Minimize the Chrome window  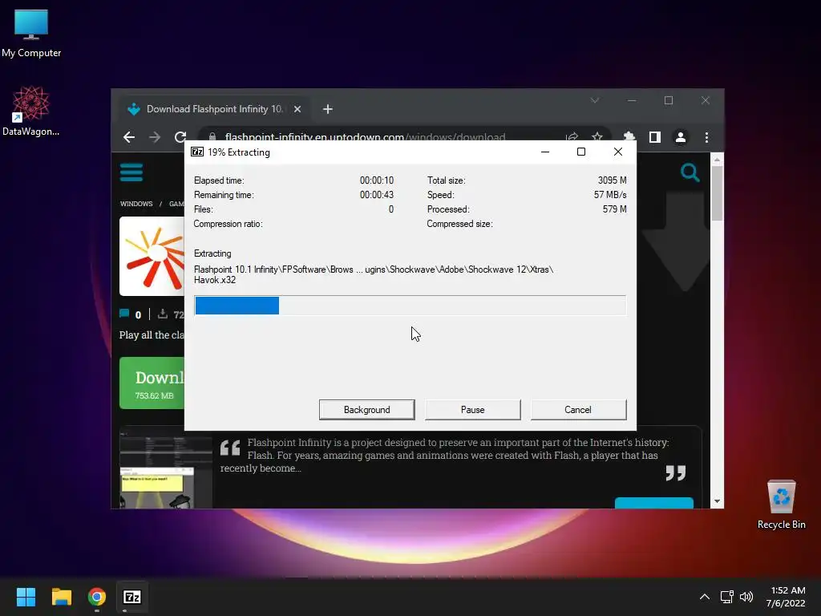(x=632, y=100)
